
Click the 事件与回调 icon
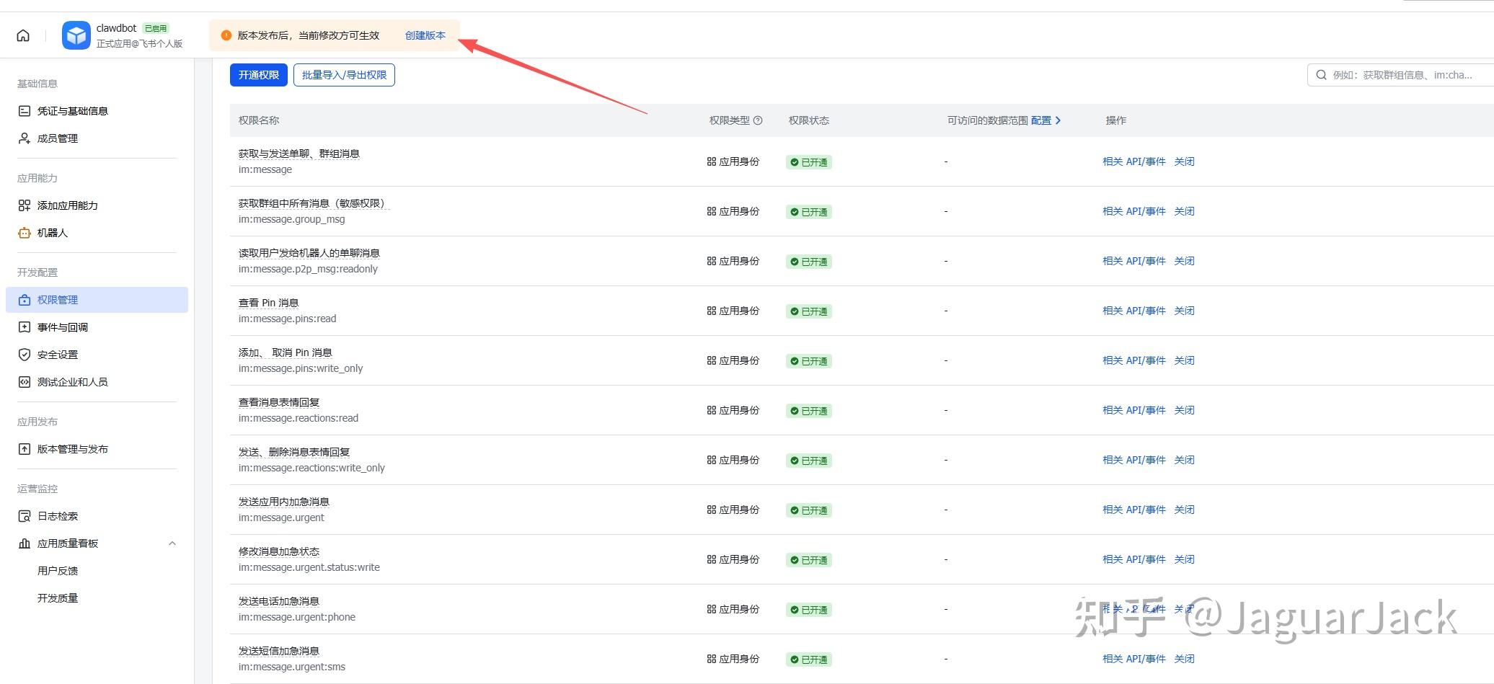tap(25, 327)
